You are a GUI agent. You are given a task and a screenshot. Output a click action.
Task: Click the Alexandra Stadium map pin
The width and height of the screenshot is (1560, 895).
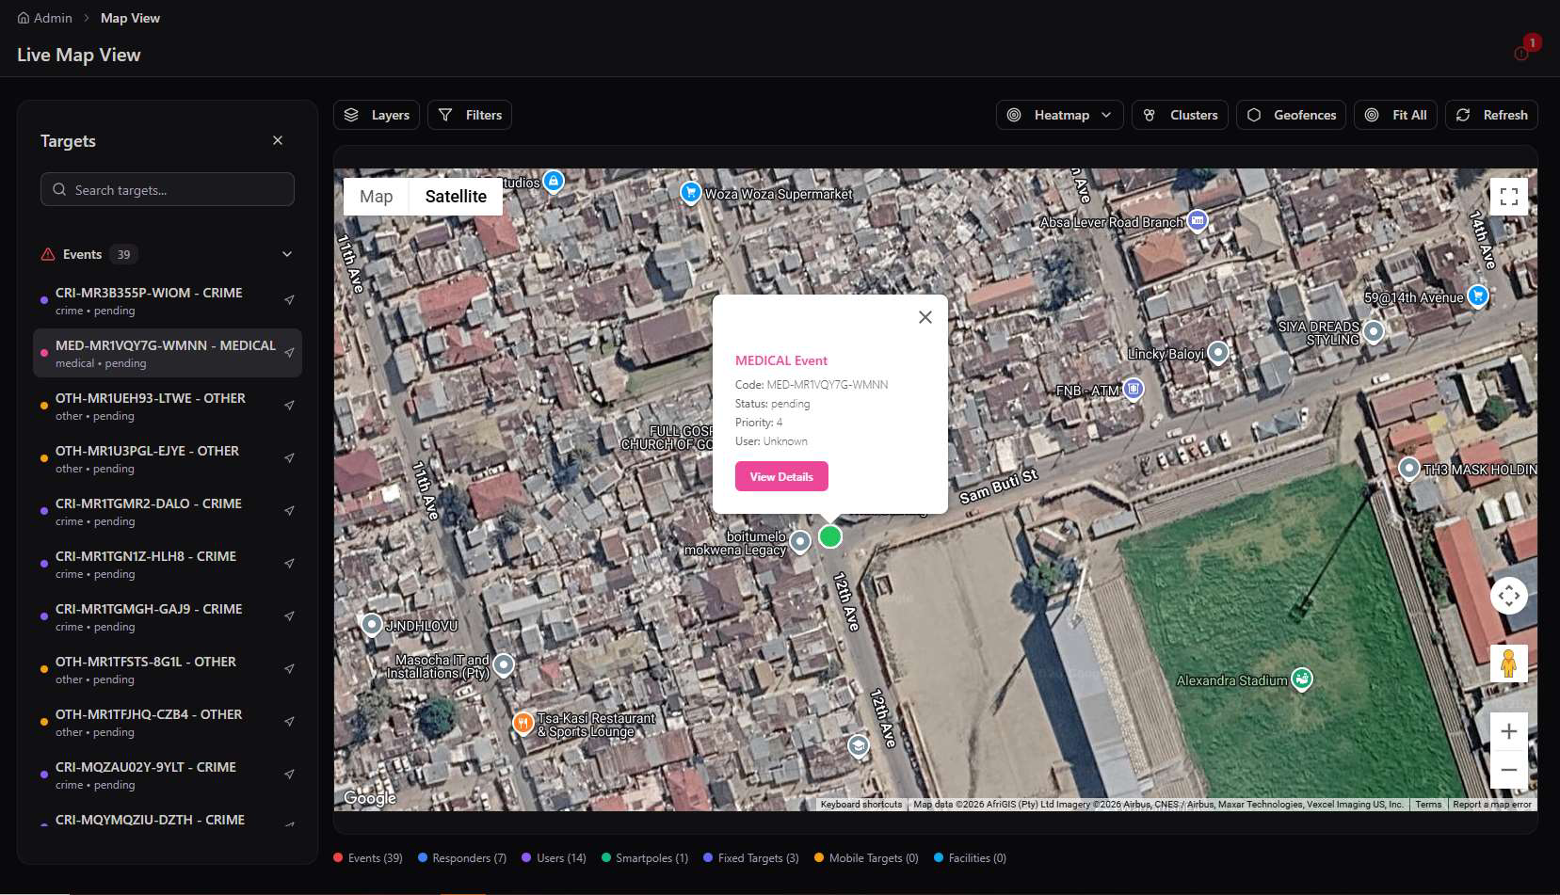[x=1302, y=679]
